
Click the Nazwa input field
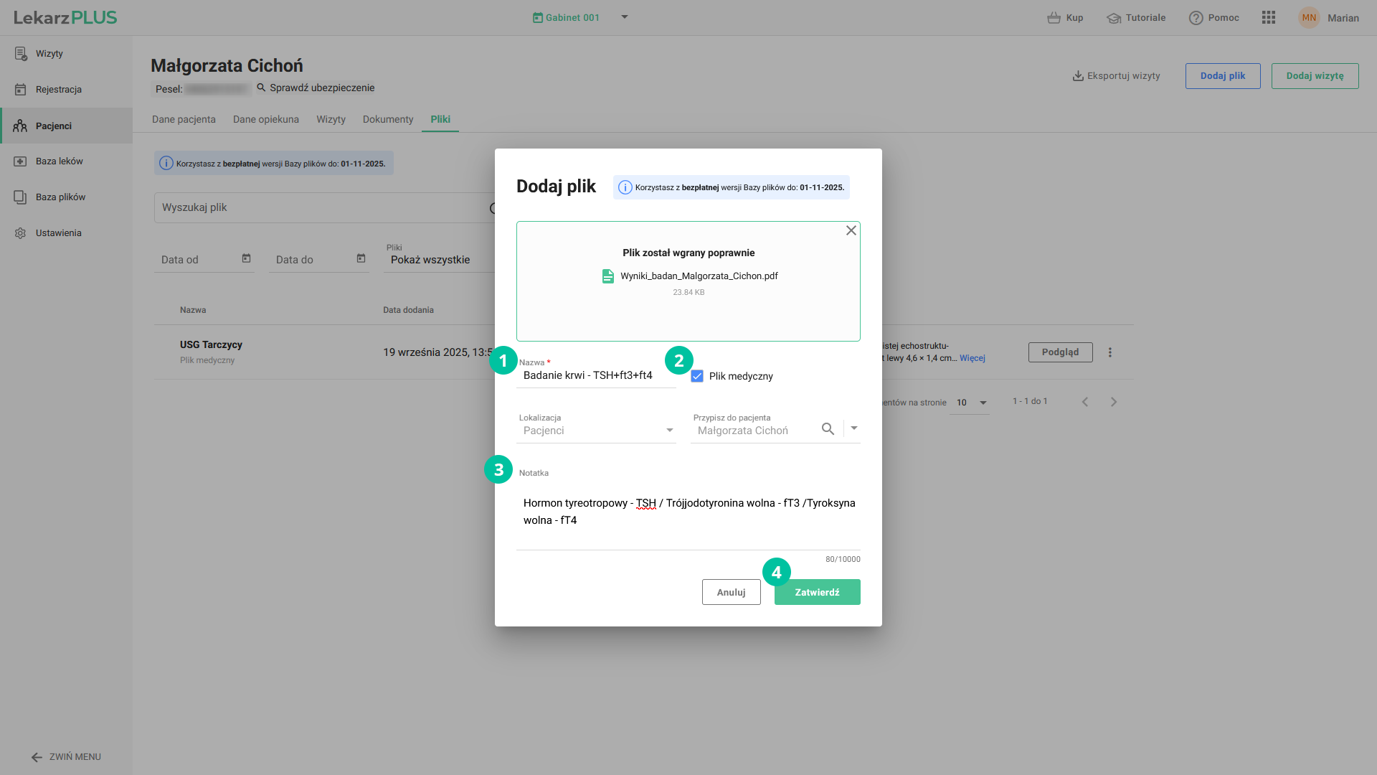point(595,375)
